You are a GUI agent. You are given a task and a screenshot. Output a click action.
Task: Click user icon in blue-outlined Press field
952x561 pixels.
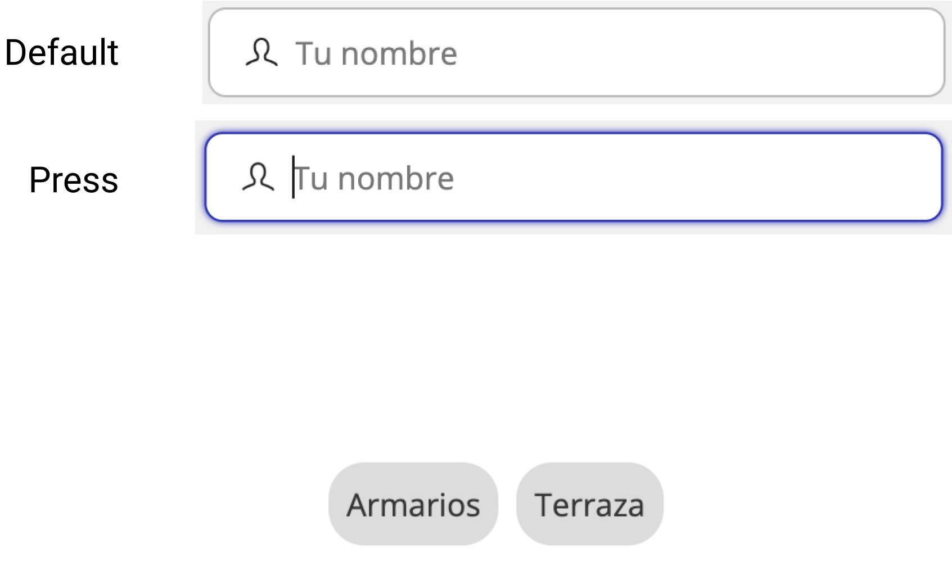[x=258, y=178]
